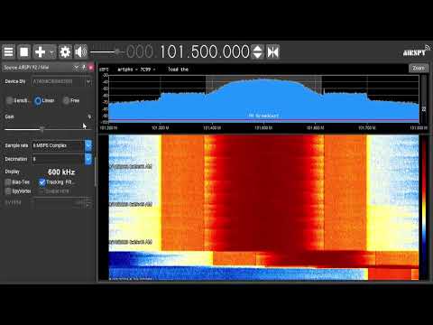Click the left panel vertical scrollbar
The width and height of the screenshot is (433, 325).
coord(96,172)
